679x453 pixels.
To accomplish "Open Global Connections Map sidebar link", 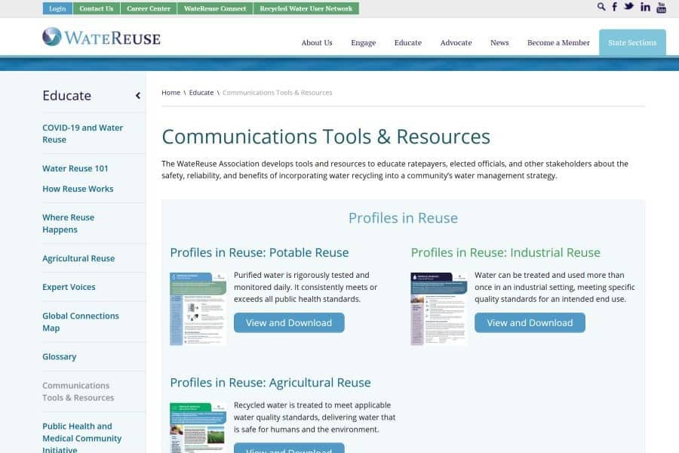I will tap(81, 322).
